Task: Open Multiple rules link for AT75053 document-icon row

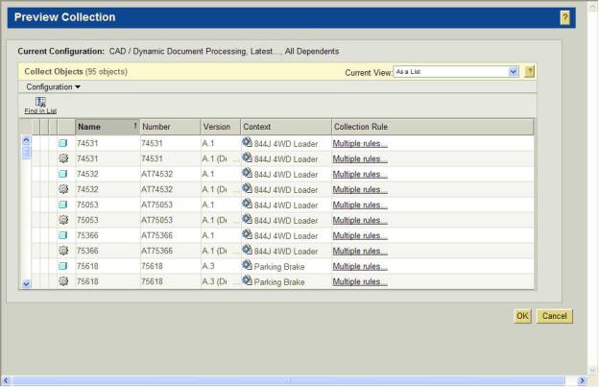Action: point(360,206)
